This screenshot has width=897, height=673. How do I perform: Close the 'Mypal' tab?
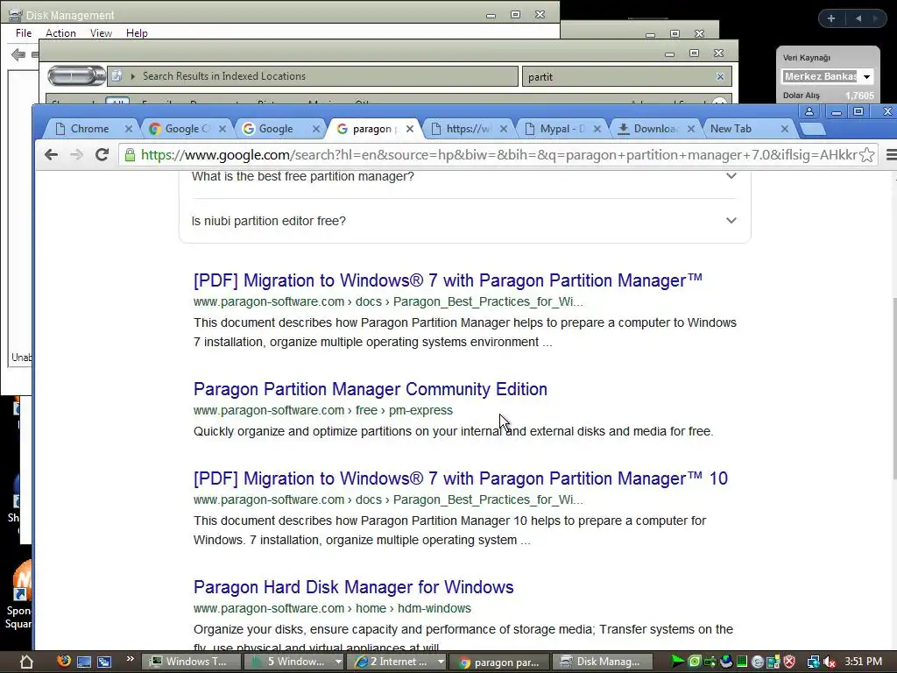coord(597,130)
